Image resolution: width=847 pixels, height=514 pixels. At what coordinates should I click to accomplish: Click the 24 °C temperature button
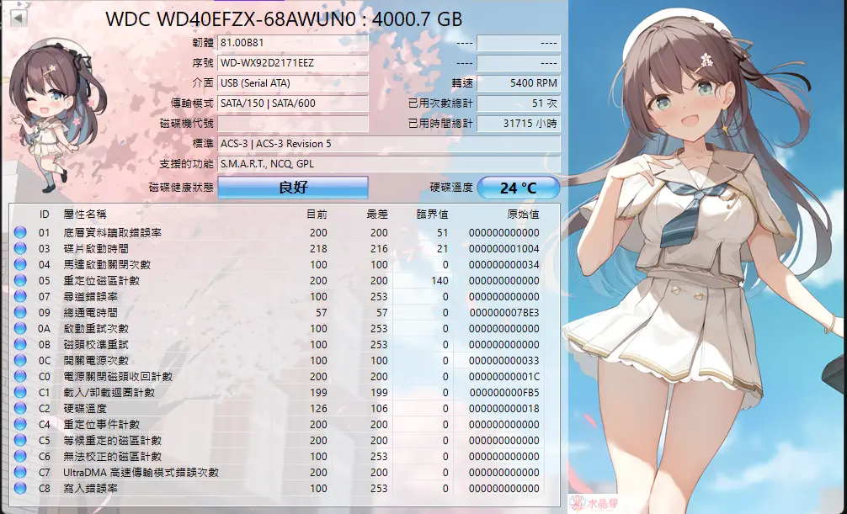coord(519,188)
